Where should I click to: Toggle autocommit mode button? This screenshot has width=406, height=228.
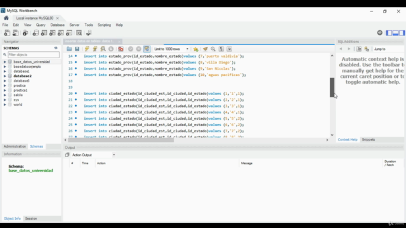147,49
